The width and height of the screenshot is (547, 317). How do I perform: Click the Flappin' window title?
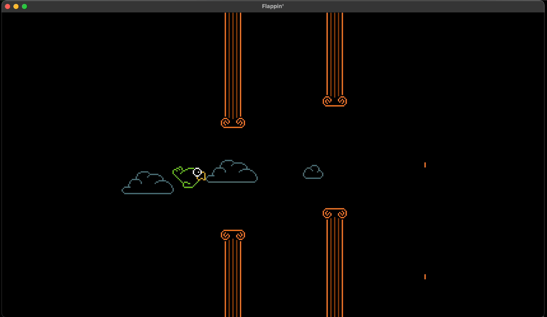click(273, 6)
